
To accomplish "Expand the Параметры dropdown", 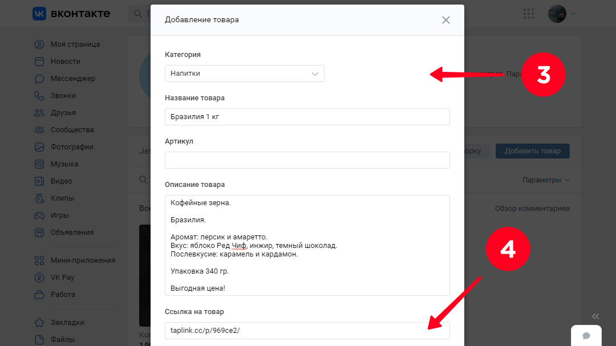I will 546,180.
